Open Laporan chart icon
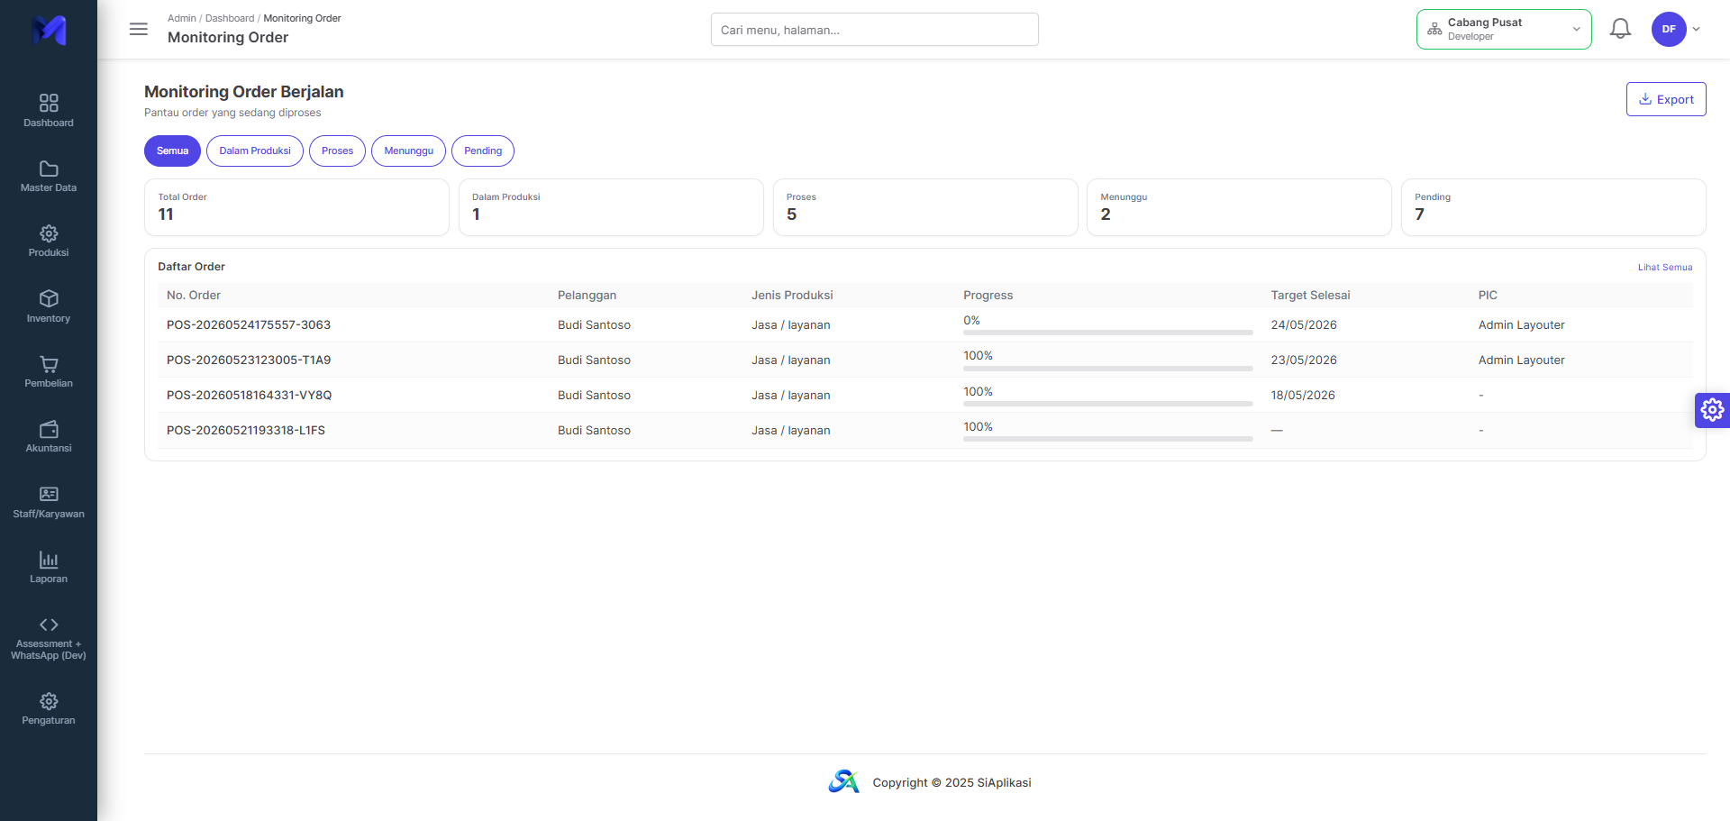 [49, 560]
